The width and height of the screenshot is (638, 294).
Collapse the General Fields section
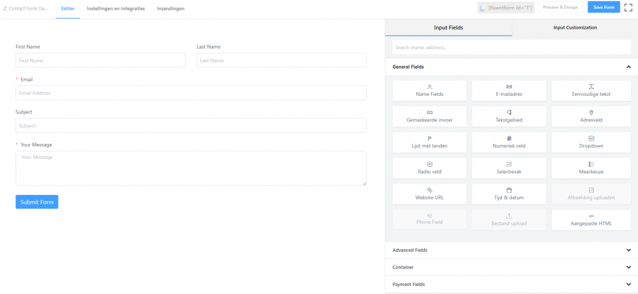[x=628, y=67]
